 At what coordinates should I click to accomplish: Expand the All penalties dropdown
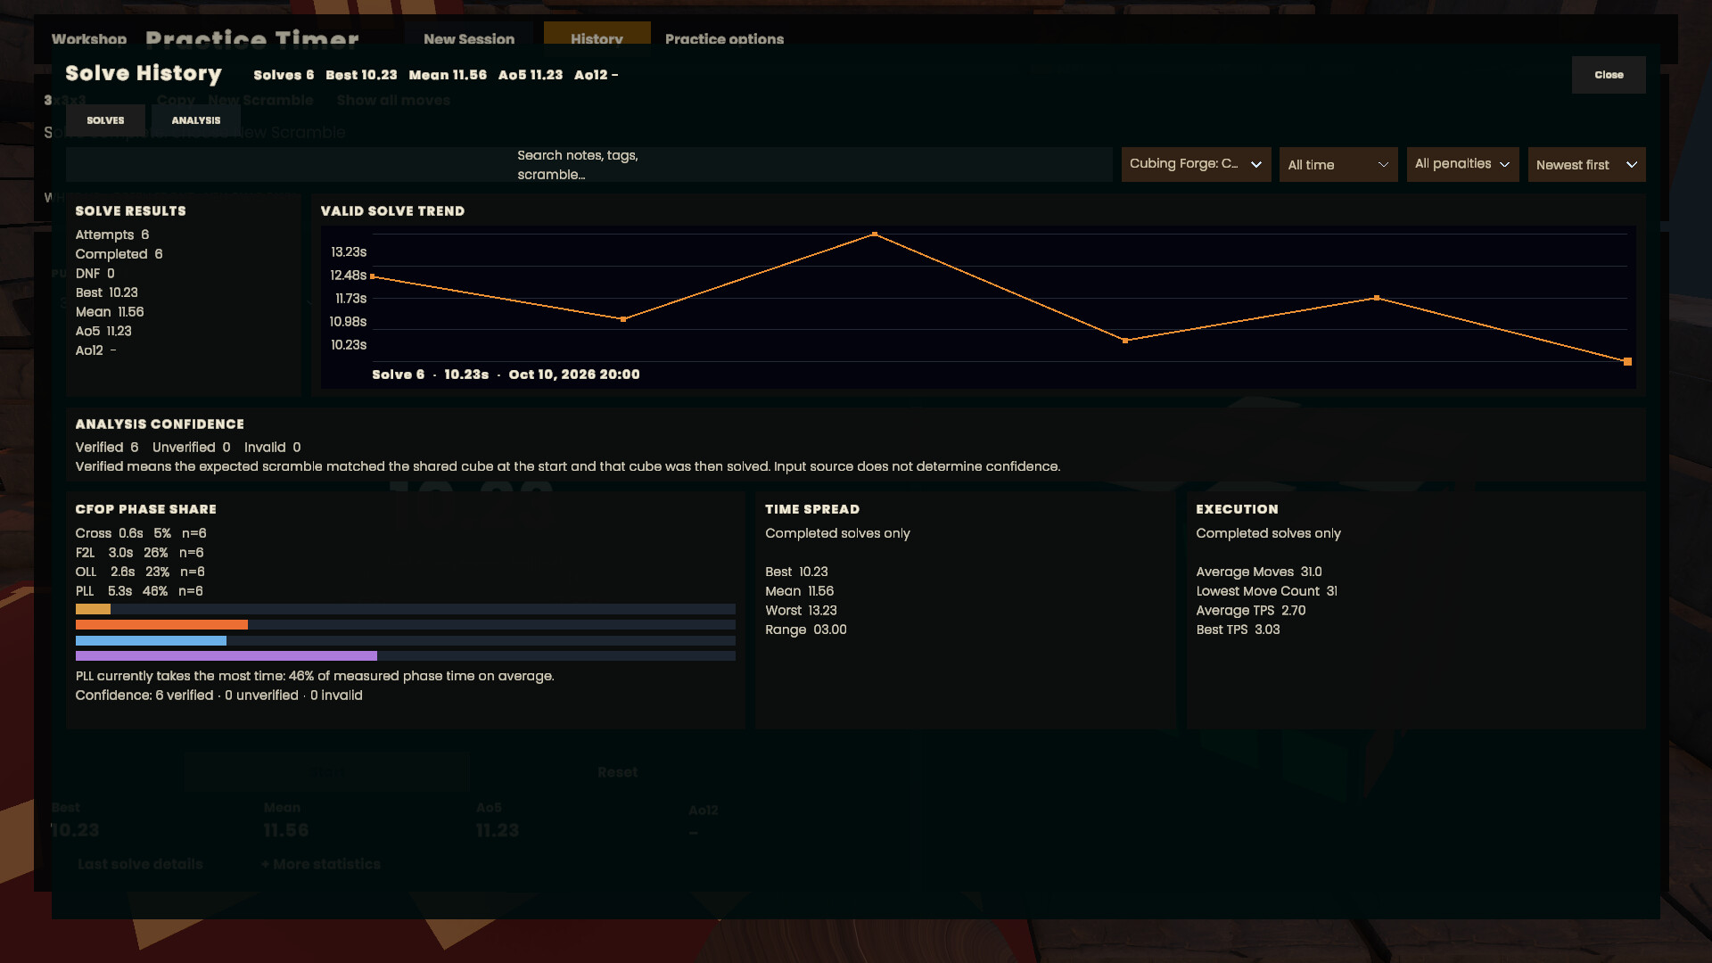coord(1462,164)
